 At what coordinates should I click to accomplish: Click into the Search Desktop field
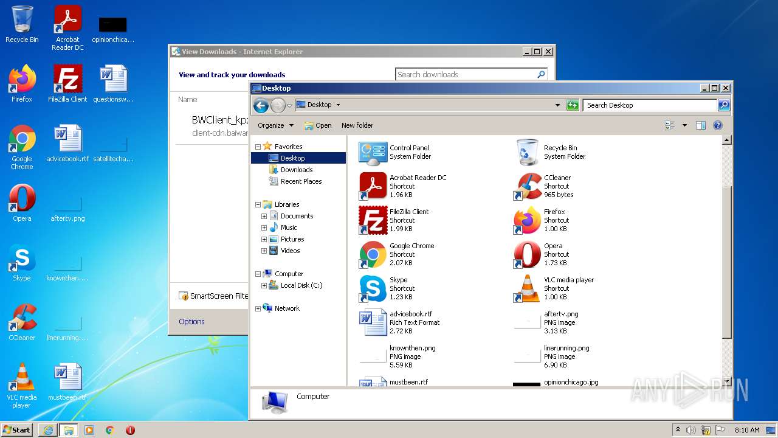click(x=650, y=105)
